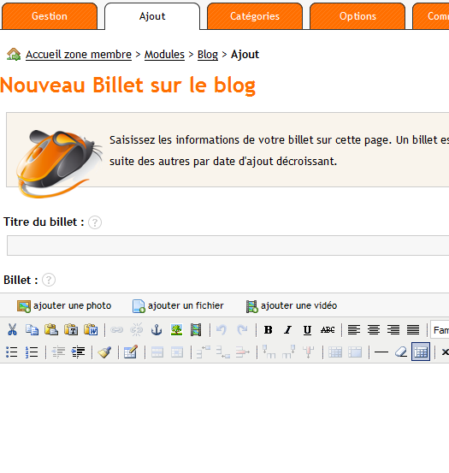Insert media with the film strip icon

point(196,329)
